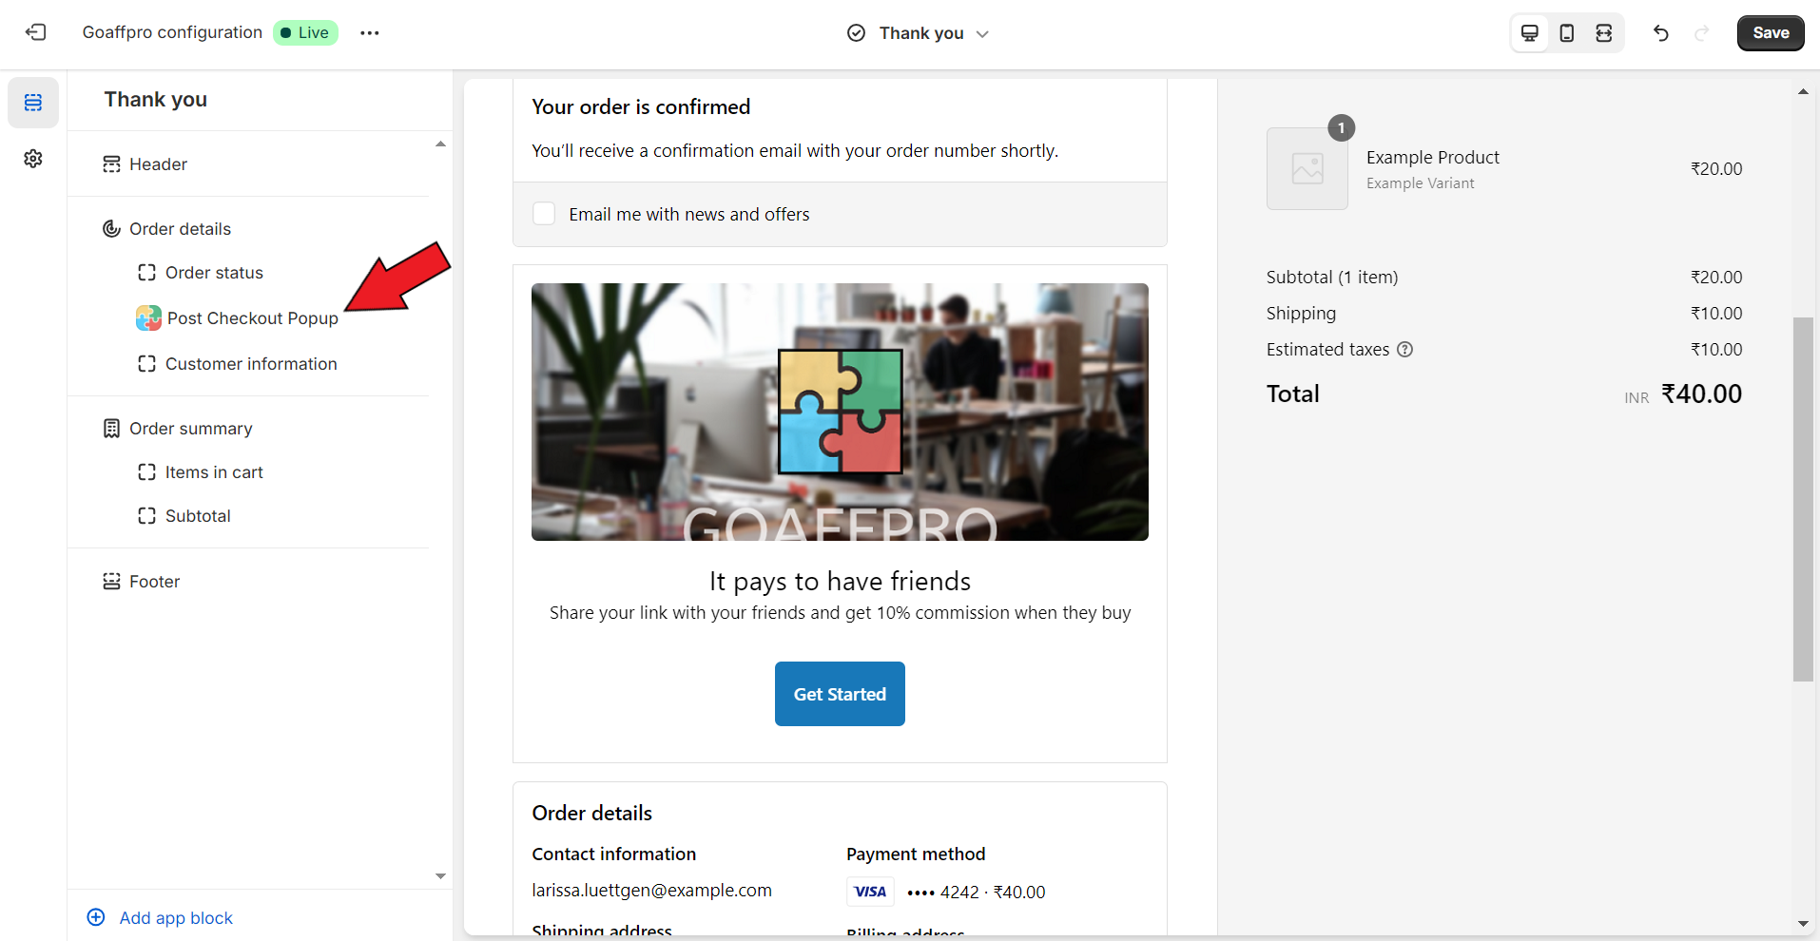Open the settings gear in sidebar
The image size is (1820, 941).
click(x=33, y=159)
